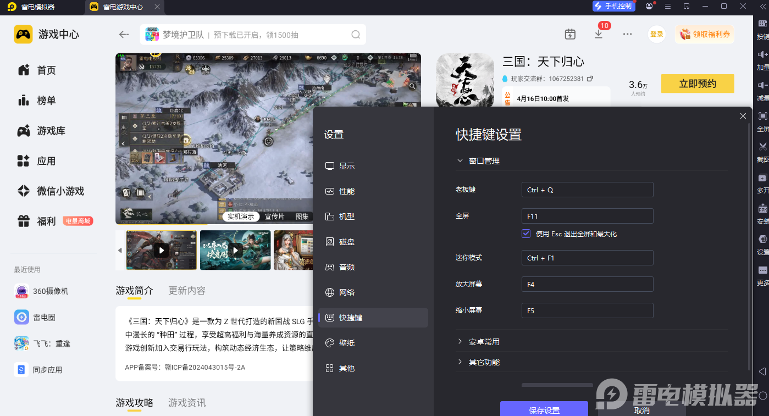
Task: Click the 手机控制 button
Action: [613, 6]
